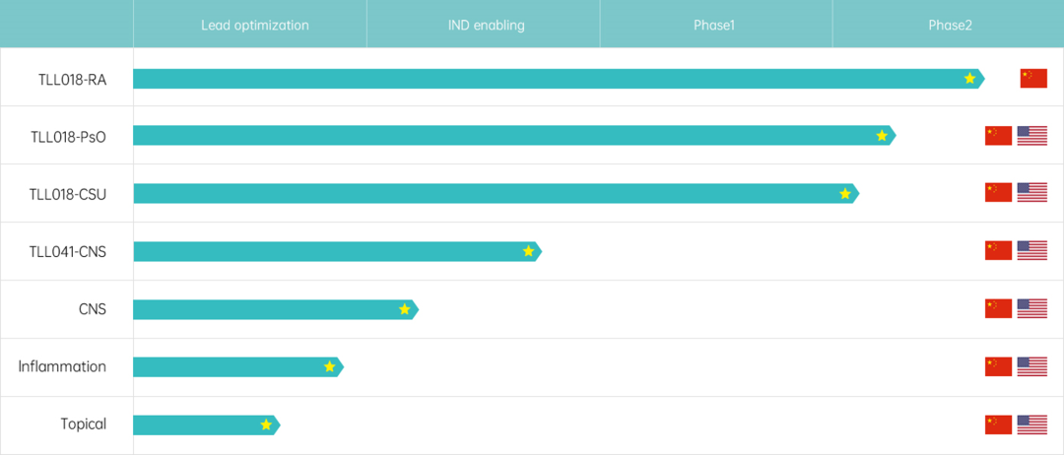Click the TLL018-RA pipeline label
This screenshot has width=1064, height=455.
point(68,79)
